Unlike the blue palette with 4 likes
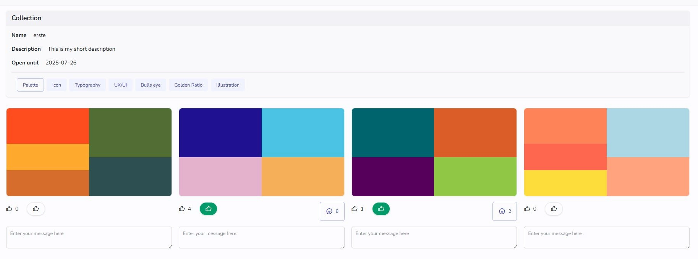This screenshot has height=259, width=698. click(208, 209)
